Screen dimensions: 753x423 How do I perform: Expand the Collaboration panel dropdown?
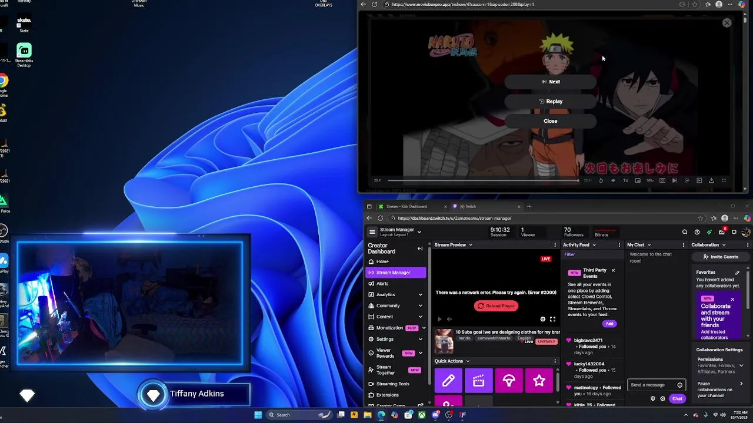coord(724,245)
